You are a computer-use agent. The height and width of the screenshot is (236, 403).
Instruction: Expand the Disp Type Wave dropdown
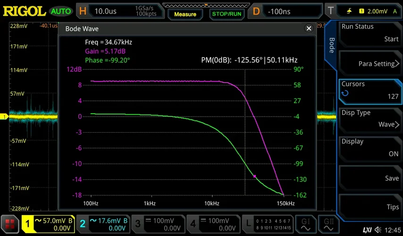370,119
